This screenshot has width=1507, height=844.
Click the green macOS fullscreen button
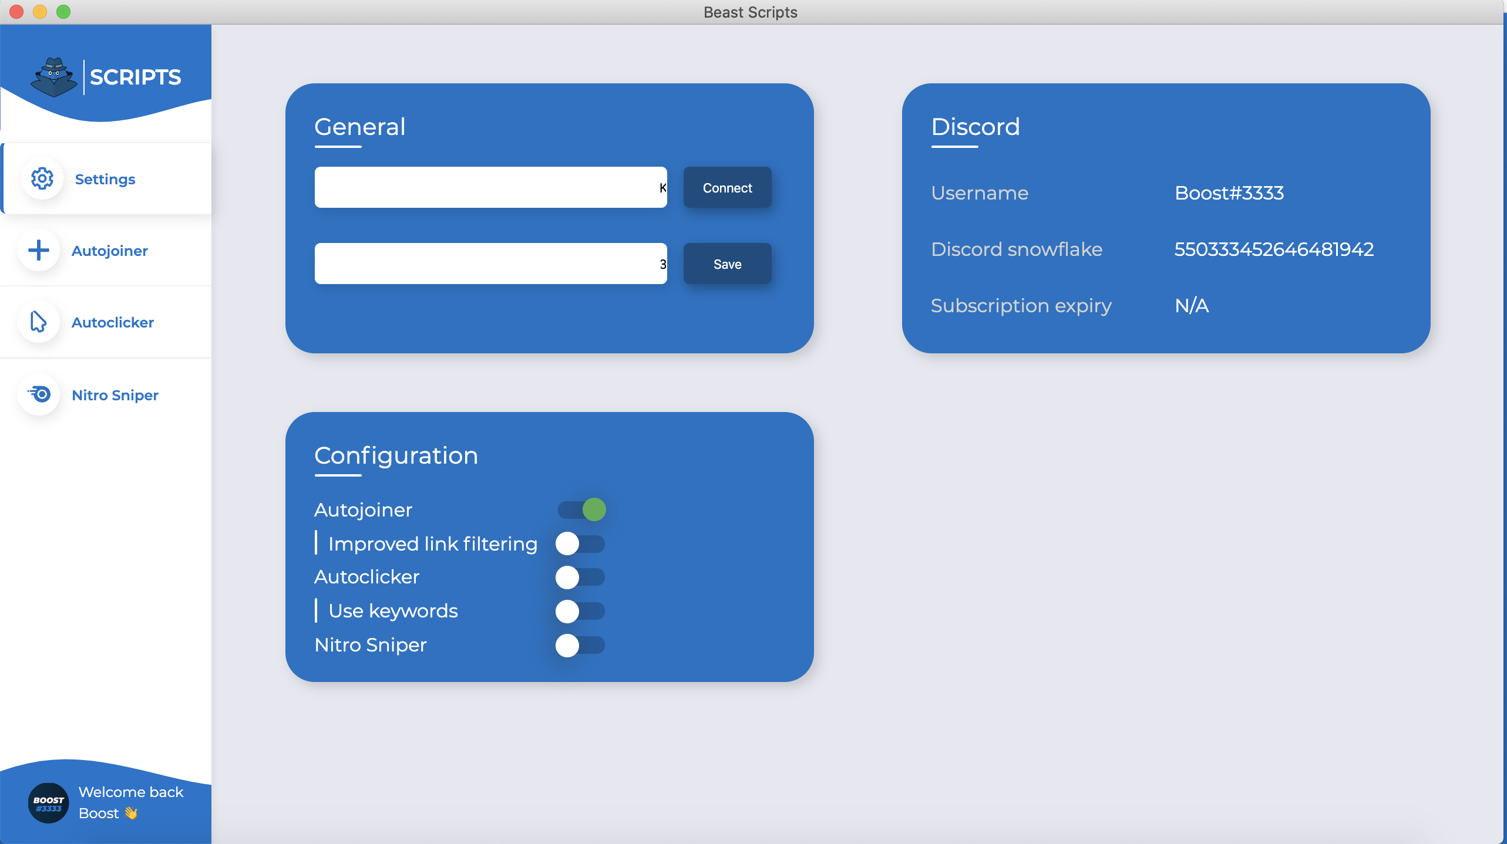point(63,12)
